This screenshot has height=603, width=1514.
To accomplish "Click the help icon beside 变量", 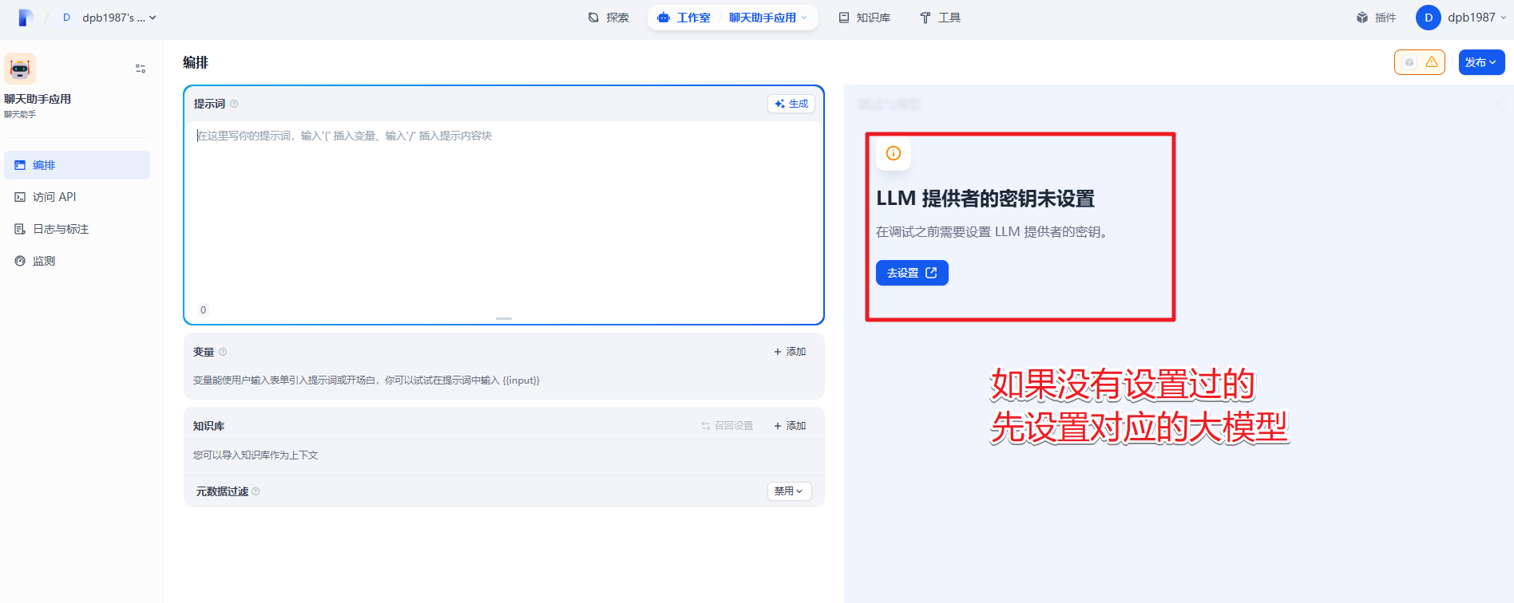I will click(223, 352).
